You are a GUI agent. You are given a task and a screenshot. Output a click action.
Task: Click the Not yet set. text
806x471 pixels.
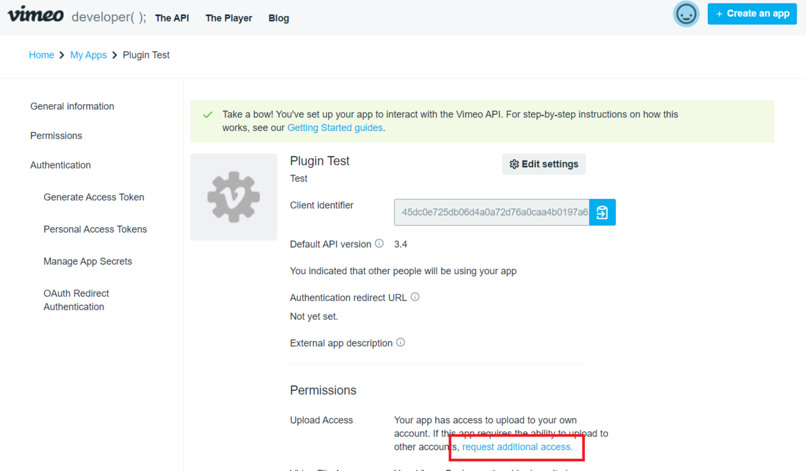coord(314,316)
